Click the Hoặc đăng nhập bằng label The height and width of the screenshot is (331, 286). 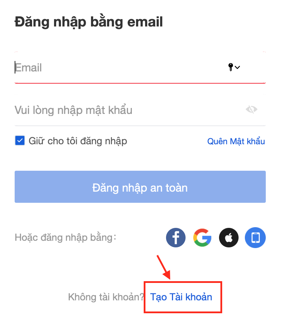click(x=65, y=238)
